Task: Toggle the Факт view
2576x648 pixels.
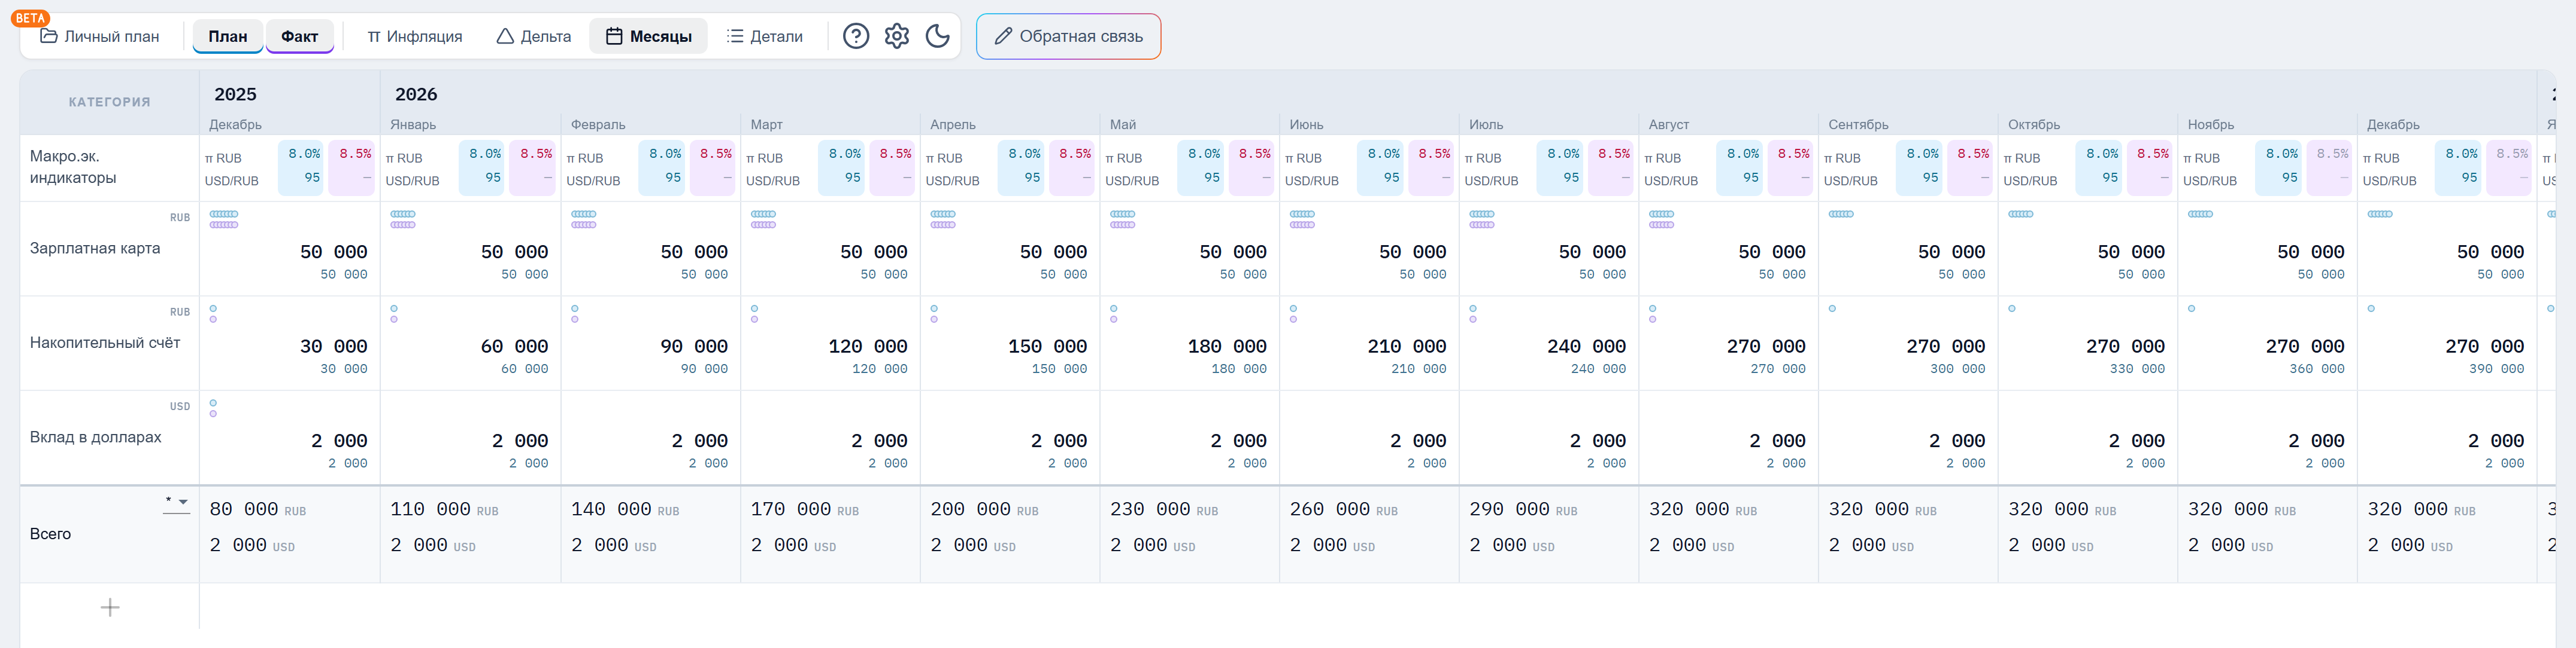Action: 300,36
